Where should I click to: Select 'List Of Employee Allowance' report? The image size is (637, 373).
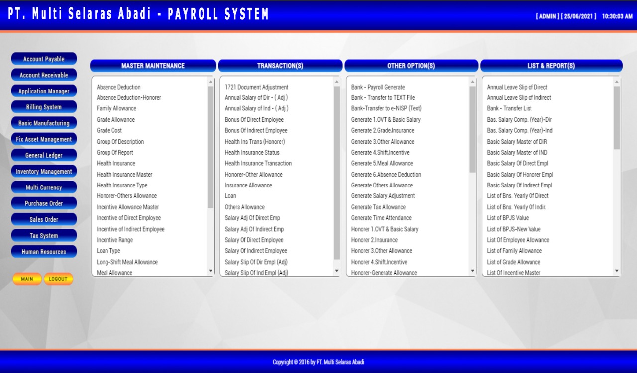[x=518, y=240]
